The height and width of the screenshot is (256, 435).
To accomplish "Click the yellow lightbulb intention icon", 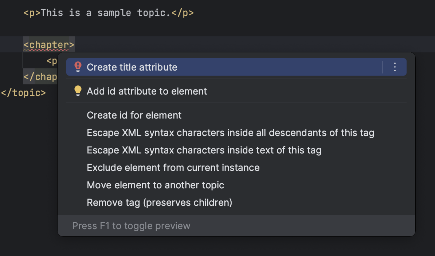I will point(78,91).
